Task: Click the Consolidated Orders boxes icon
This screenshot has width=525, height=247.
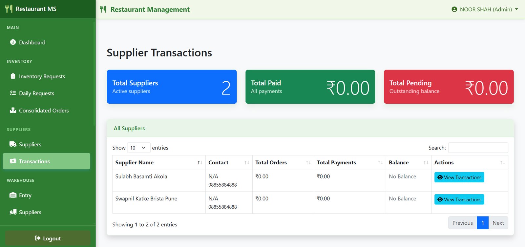Action: tap(13, 110)
